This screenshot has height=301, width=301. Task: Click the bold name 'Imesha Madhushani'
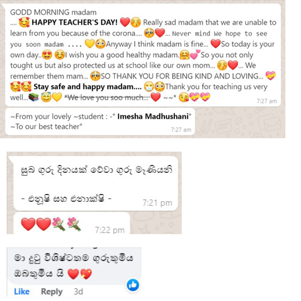[x=153, y=116]
